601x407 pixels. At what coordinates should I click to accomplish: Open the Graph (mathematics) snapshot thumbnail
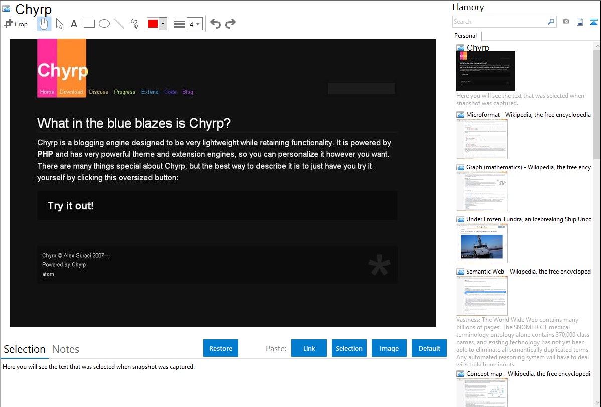click(482, 191)
